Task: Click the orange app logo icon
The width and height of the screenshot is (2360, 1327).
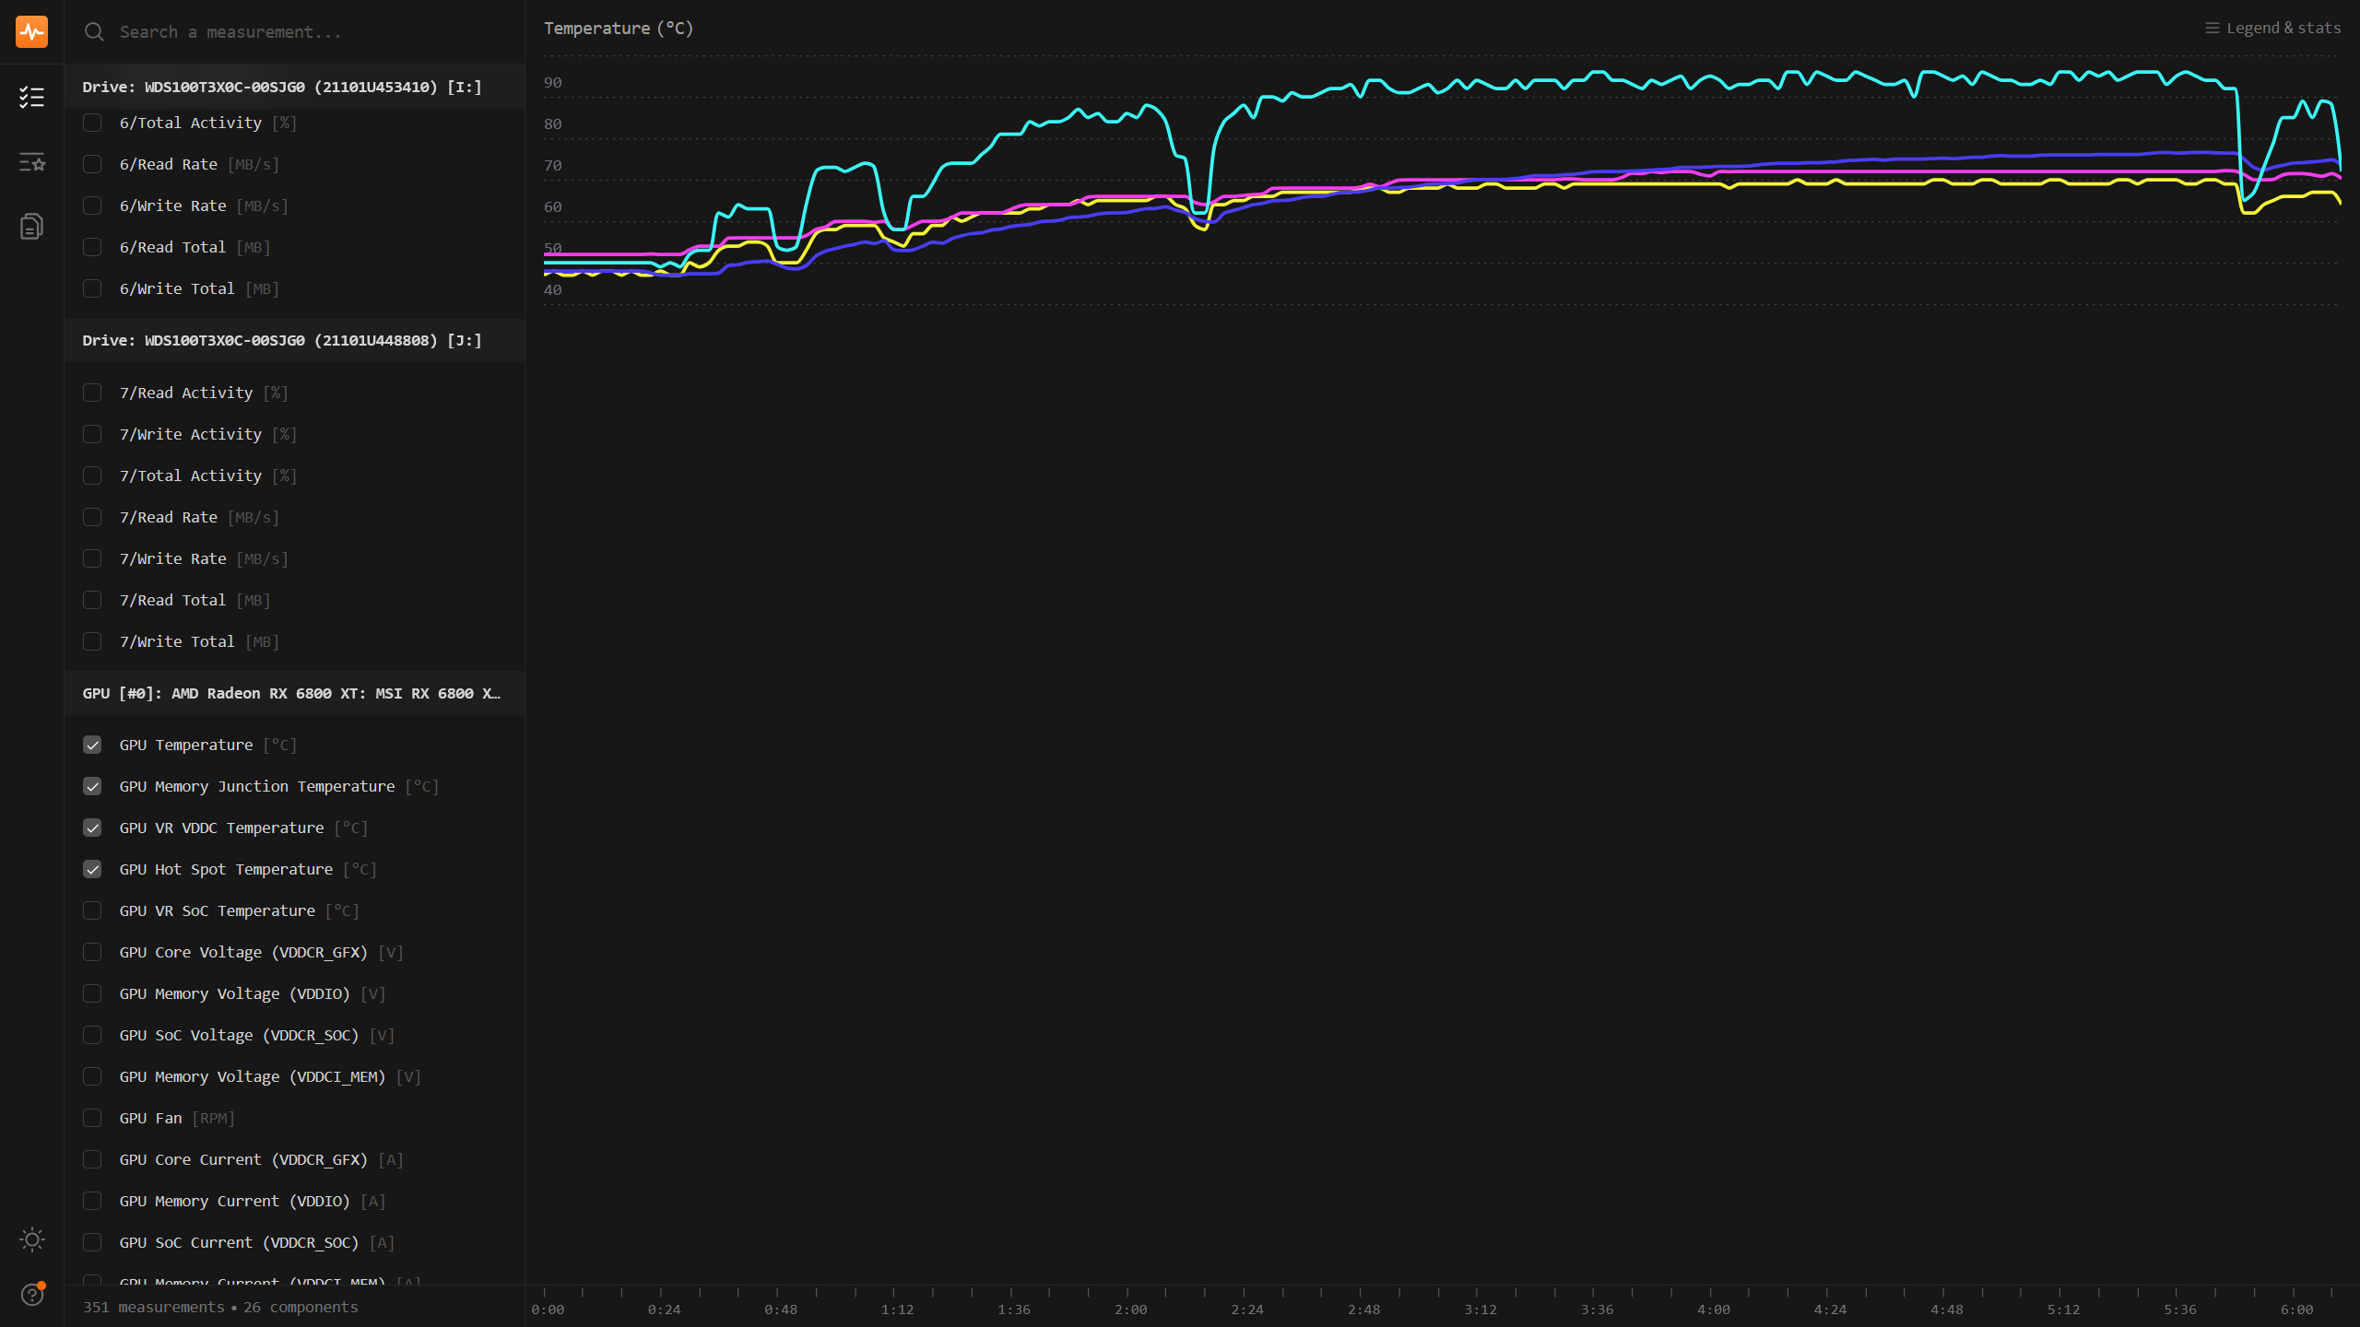Action: pos(31,31)
